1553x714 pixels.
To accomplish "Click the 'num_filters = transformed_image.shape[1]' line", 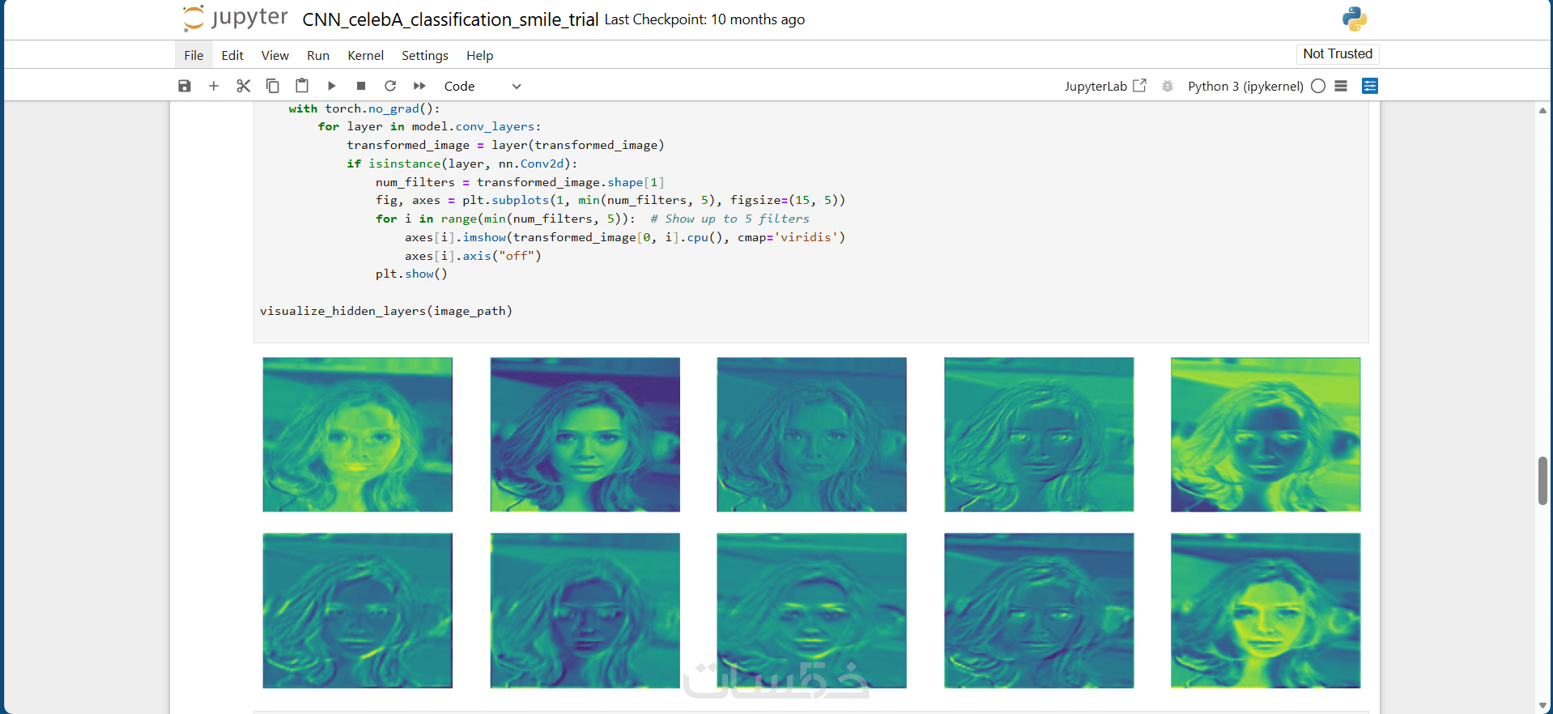I will (x=520, y=182).
